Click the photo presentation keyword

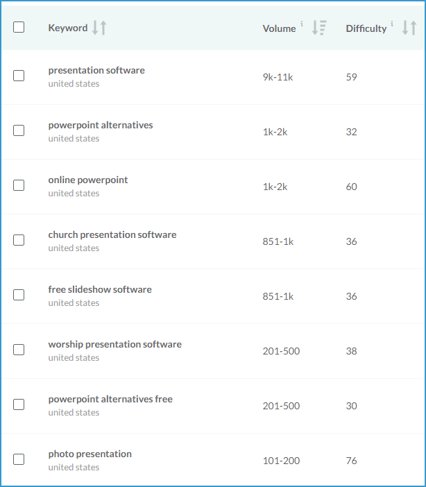pos(90,454)
